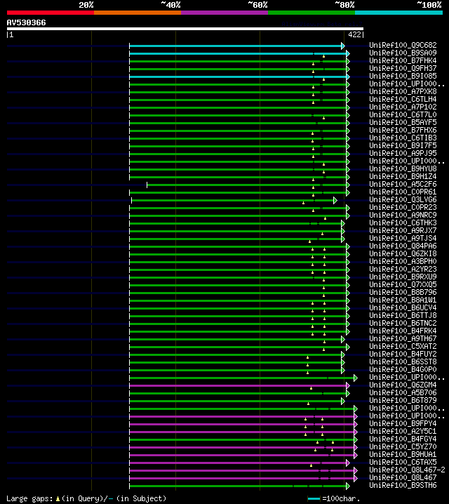Image resolution: width=449 pixels, height=504 pixels.
Task: Open hit UniRef100_Q9FH37
Action: click(403, 68)
